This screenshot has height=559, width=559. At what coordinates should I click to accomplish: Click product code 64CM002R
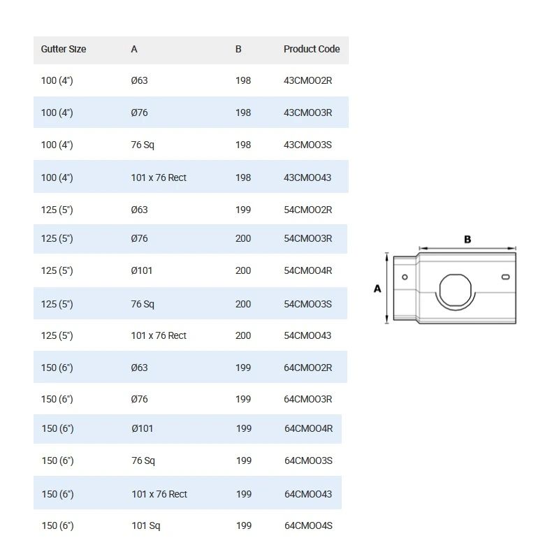point(307,368)
